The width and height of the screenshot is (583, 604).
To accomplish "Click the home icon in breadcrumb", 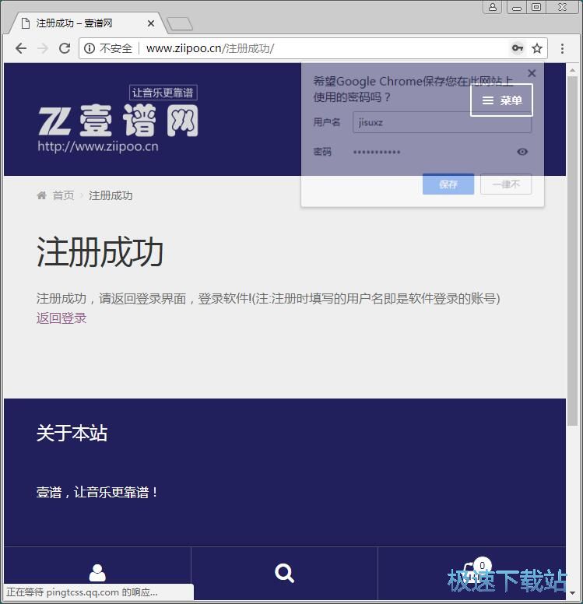I will 41,195.
